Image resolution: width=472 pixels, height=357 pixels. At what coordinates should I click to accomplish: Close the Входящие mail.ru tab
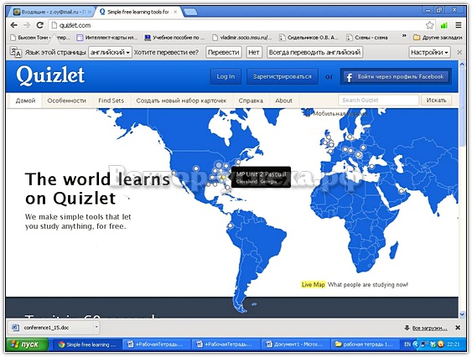click(89, 12)
